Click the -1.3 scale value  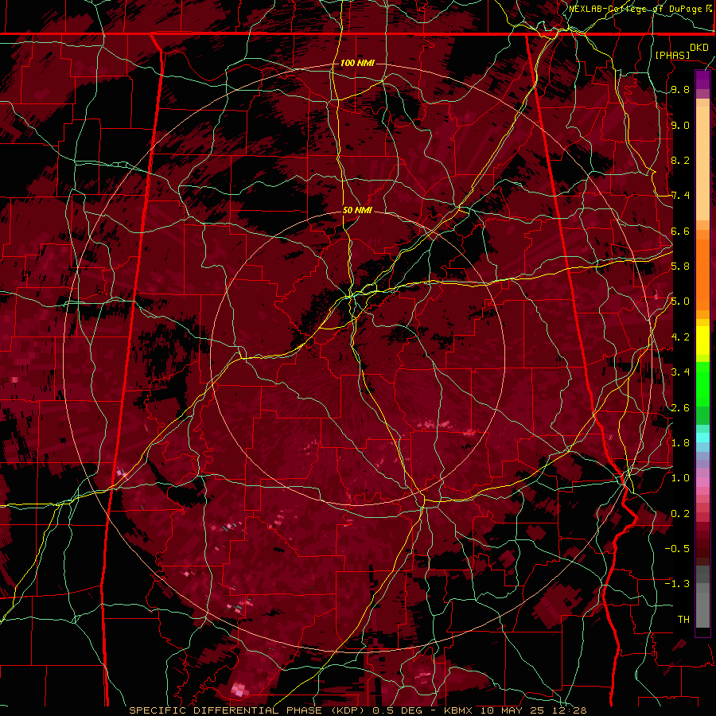[x=677, y=584]
